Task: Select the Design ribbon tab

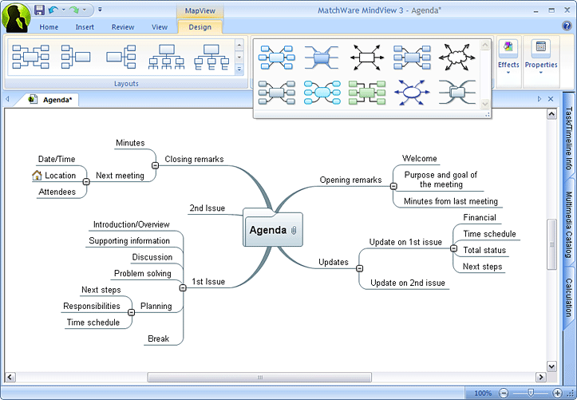Action: tap(200, 27)
